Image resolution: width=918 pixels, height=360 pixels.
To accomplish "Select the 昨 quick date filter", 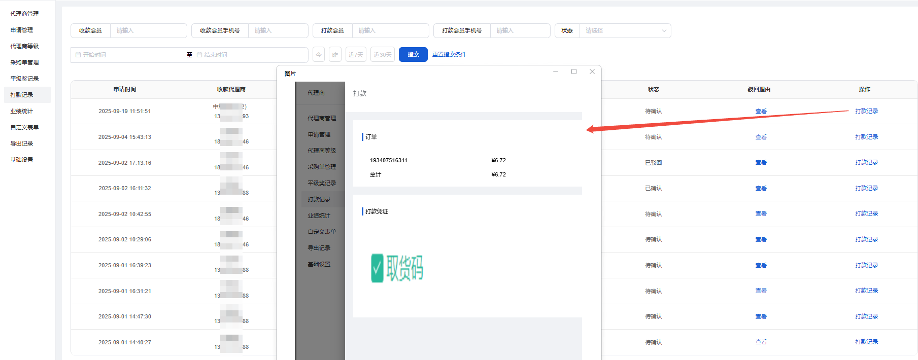I will 335,55.
